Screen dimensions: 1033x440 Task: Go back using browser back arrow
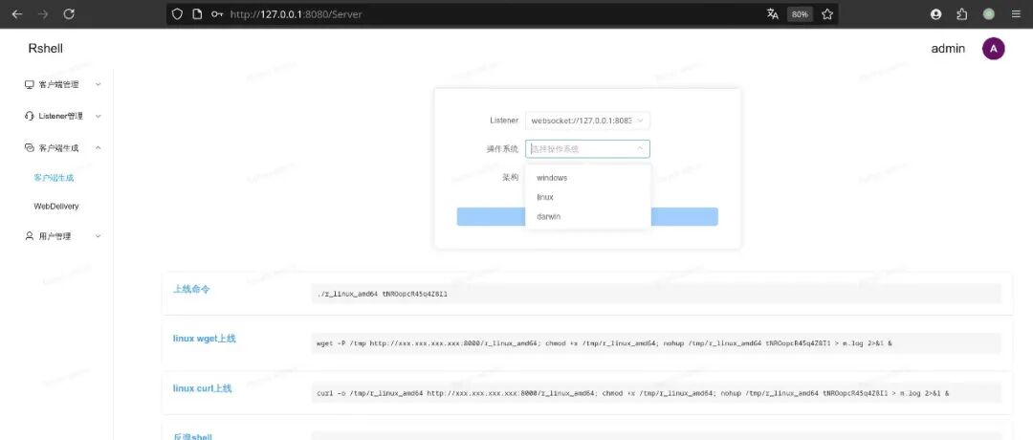(x=17, y=13)
